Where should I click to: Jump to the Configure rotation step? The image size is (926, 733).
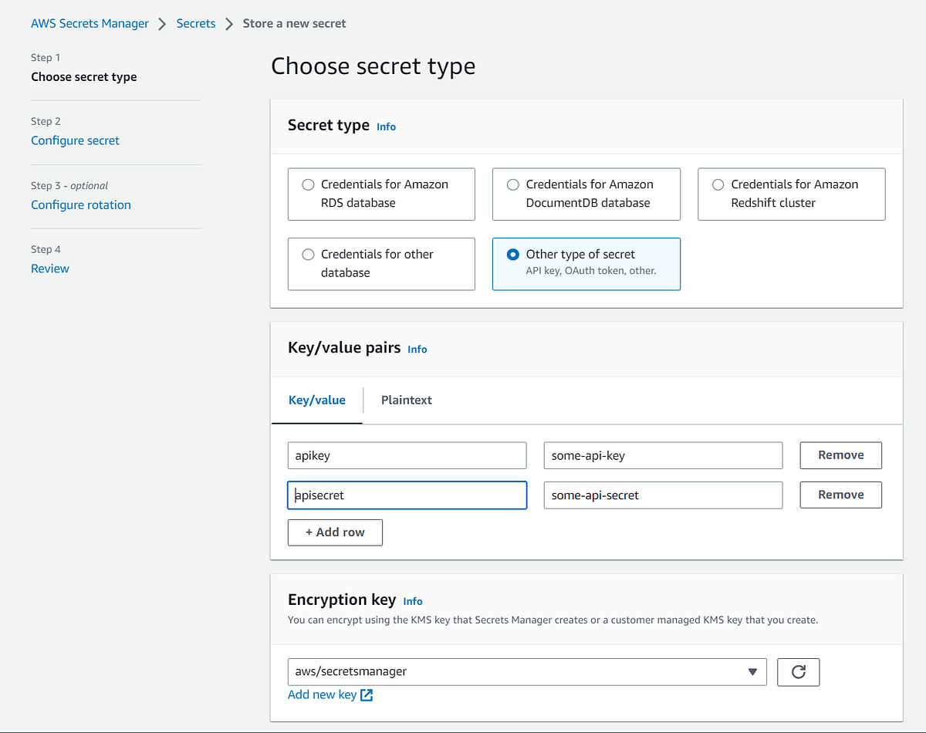point(80,204)
